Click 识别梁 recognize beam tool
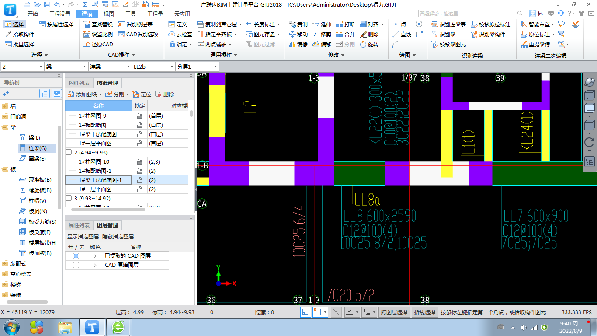Viewport: 597px width, 336px height. point(443,34)
